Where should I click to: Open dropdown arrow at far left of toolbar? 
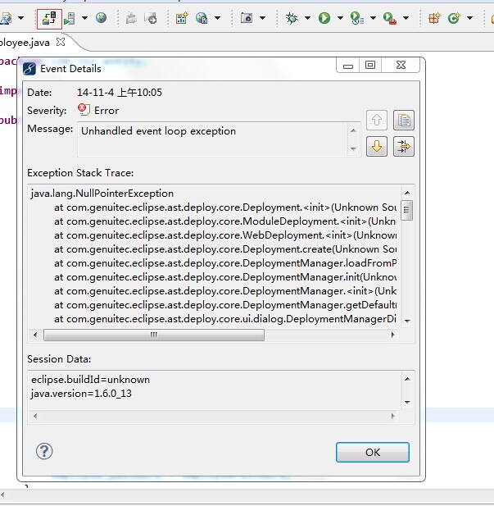pos(20,18)
